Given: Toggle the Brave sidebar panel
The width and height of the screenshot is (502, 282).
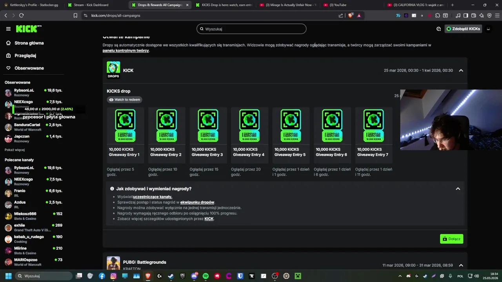Looking at the screenshot, I should (x=466, y=15).
